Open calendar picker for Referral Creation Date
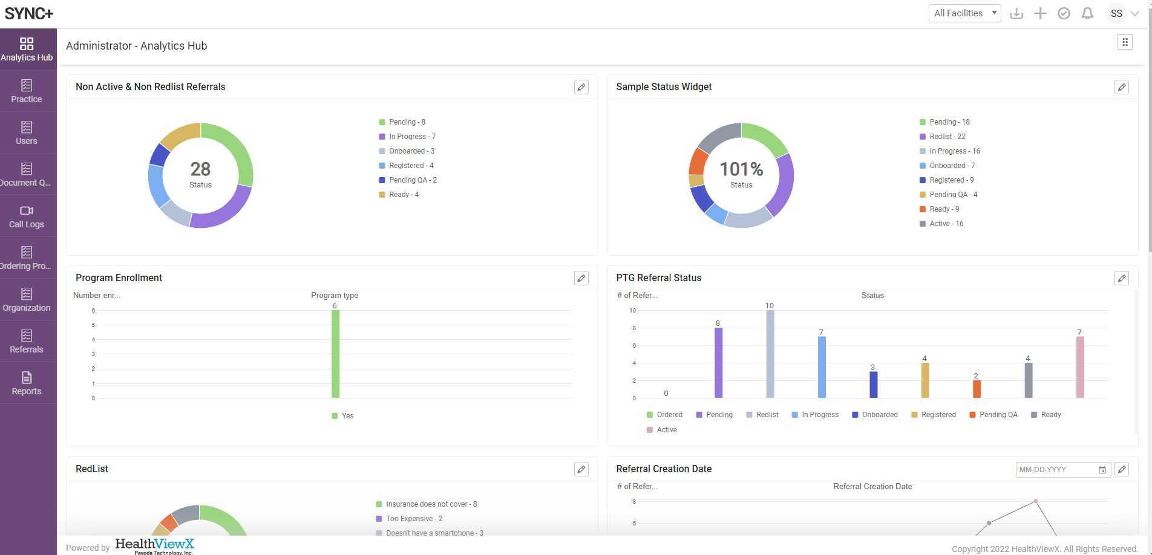This screenshot has height=555, width=1152. (x=1102, y=470)
